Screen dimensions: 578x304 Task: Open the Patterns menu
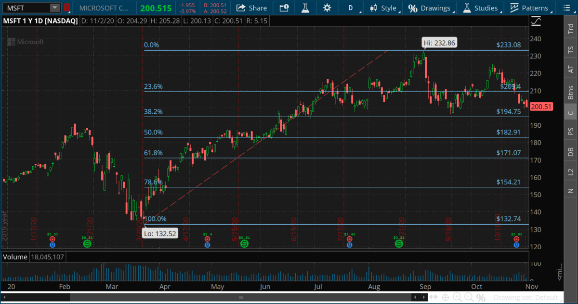(529, 8)
